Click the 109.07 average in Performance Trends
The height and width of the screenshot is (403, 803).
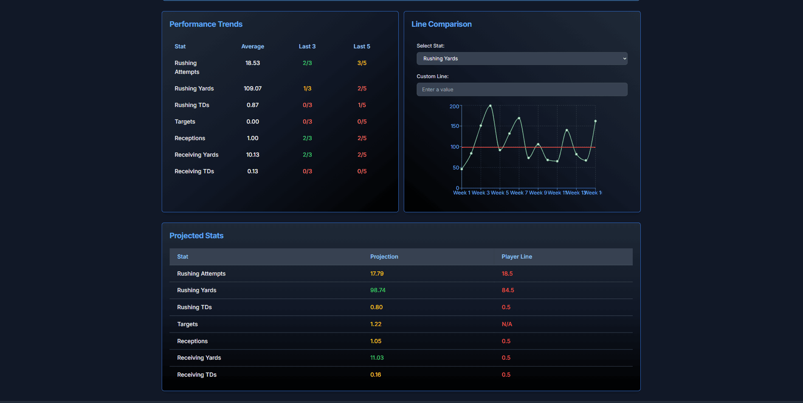(x=253, y=89)
